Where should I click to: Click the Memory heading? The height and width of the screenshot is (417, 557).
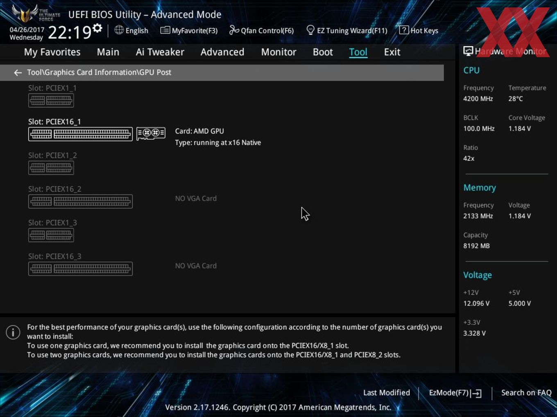[x=480, y=188]
